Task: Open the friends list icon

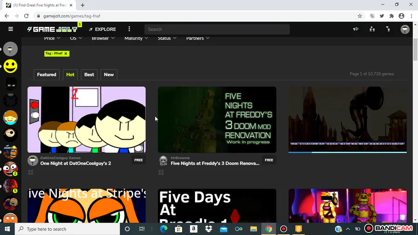Action: [x=388, y=29]
